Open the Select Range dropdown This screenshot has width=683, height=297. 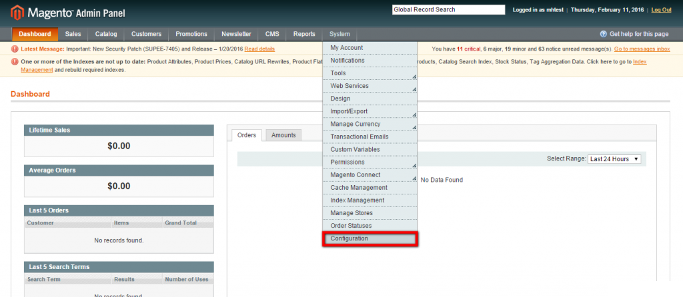(x=614, y=159)
